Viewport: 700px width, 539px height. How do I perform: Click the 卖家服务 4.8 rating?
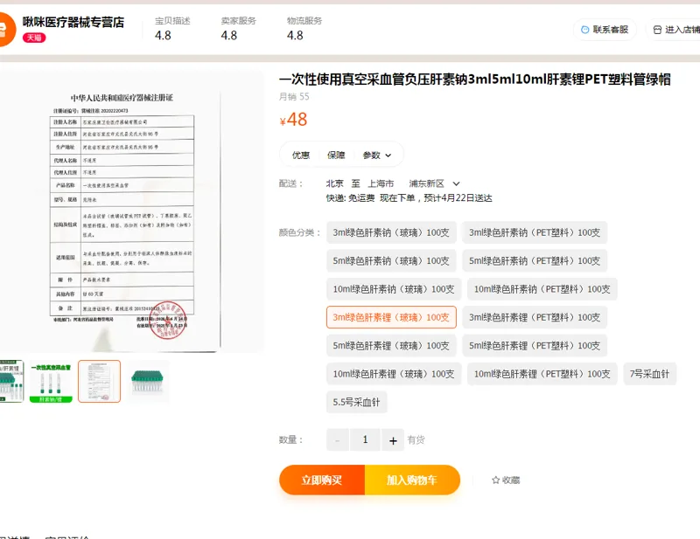click(238, 29)
